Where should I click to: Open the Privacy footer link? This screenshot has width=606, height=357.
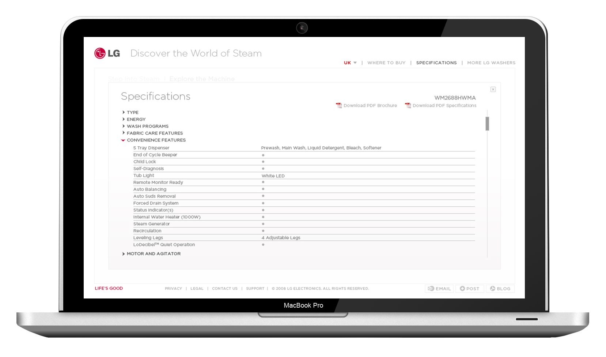173,289
